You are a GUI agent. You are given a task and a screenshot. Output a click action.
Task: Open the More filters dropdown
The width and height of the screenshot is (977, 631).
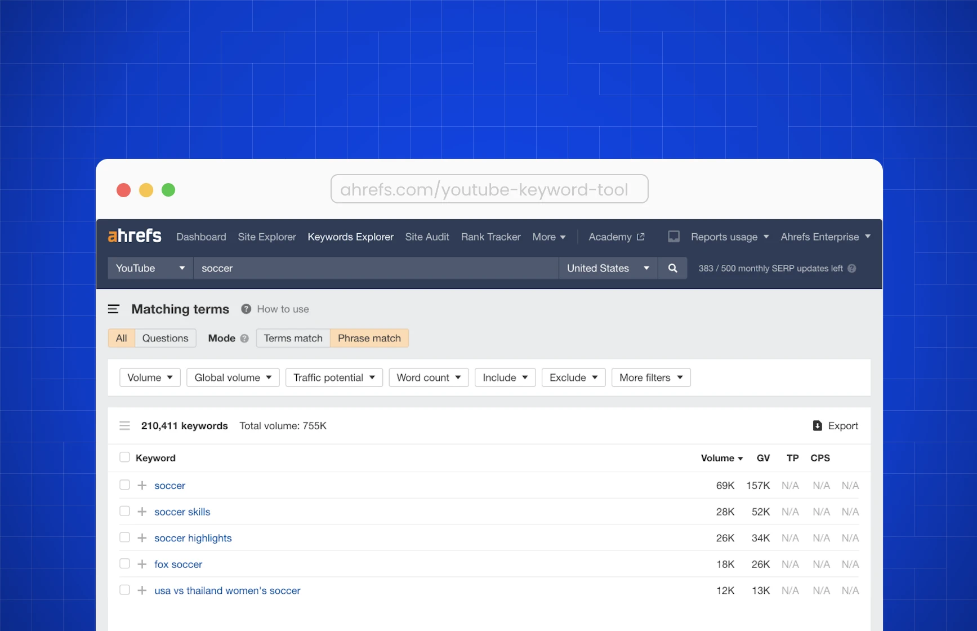pyautogui.click(x=651, y=377)
